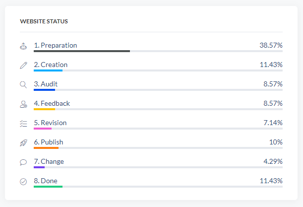This screenshot has height=207, width=303.
Task: Click the rocket icon beside Publish
Action: pos(23,142)
